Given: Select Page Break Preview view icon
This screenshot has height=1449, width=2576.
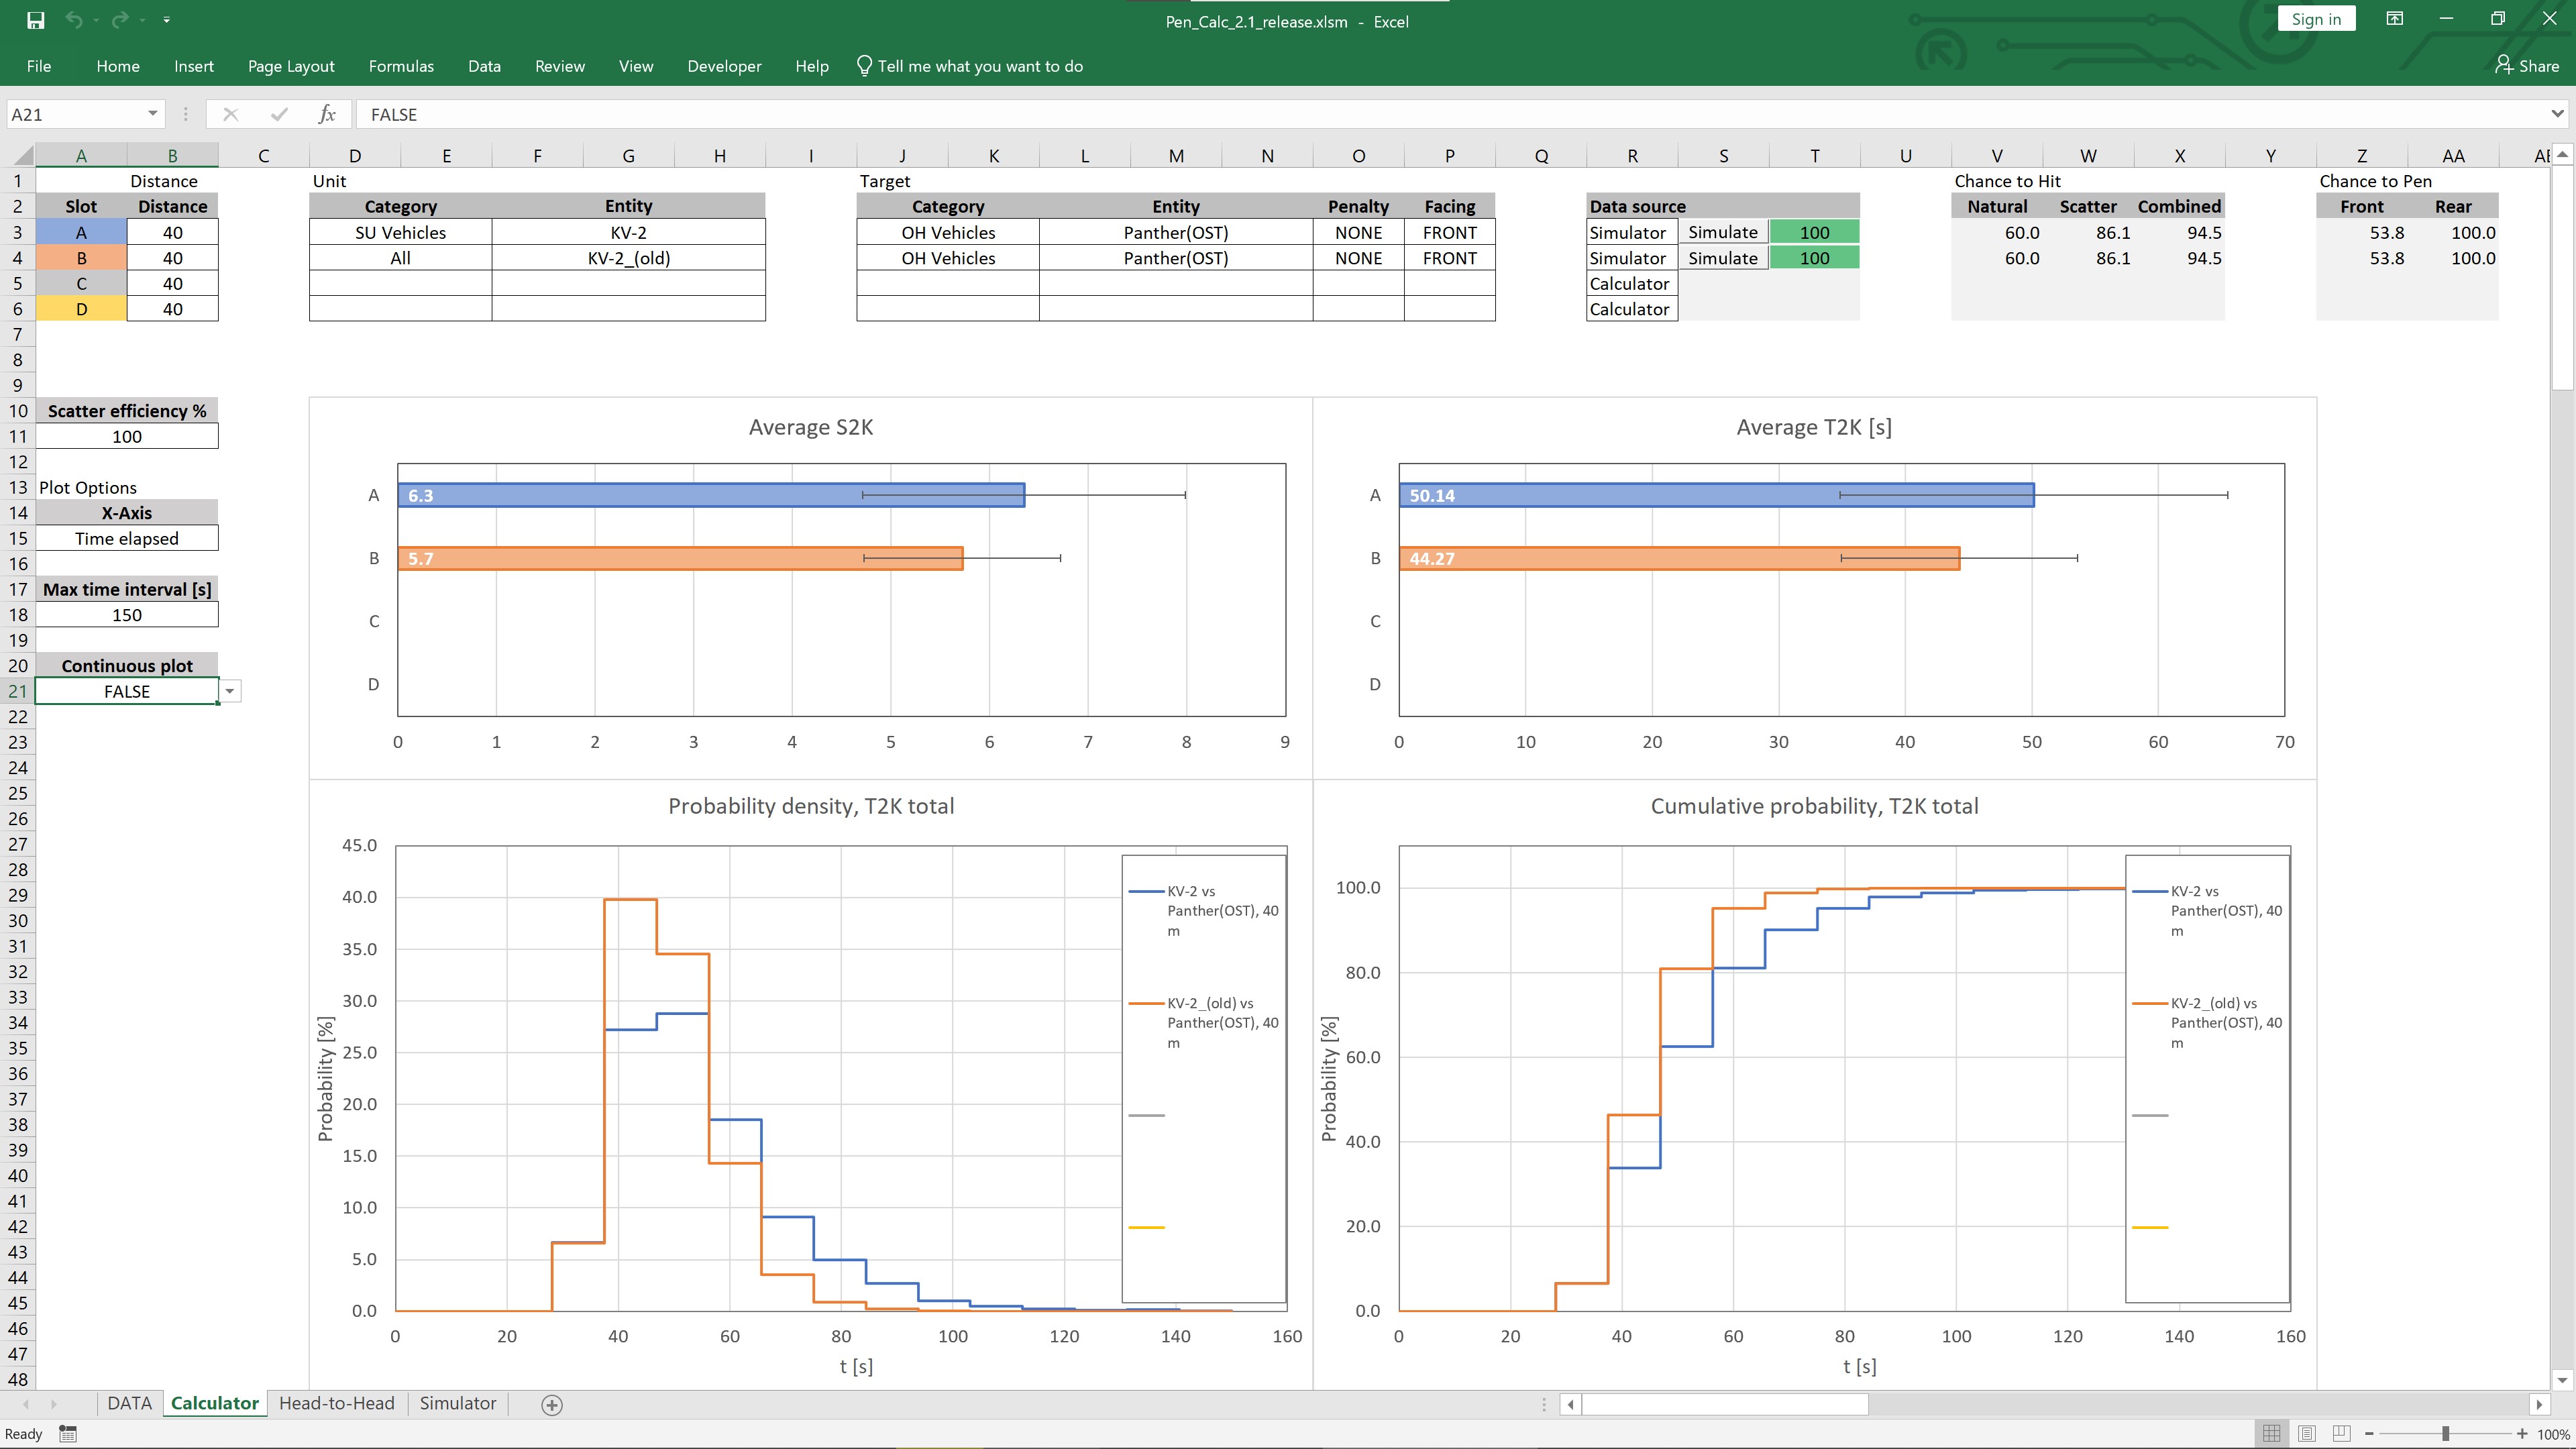Looking at the screenshot, I should (2341, 1433).
